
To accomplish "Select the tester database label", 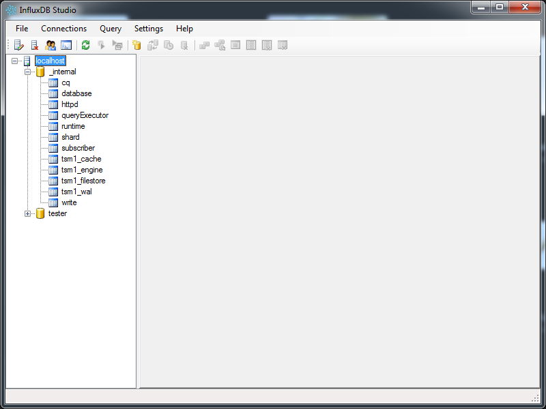I will coord(57,213).
